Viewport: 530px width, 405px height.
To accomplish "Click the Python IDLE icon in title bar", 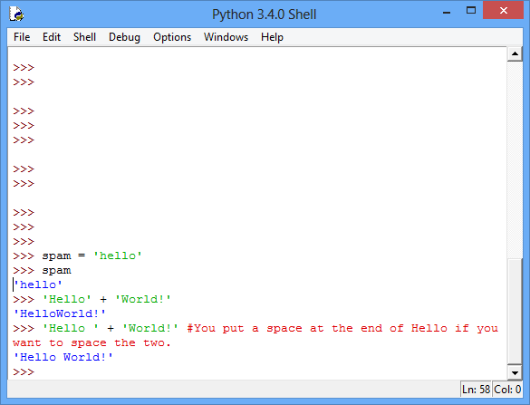I will [16, 14].
